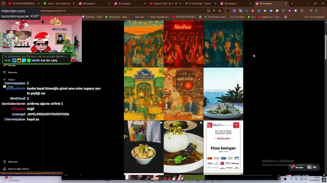Open the 50 Top Pizza Europa 2025 post
This screenshot has width=327, height=183.
223,147
